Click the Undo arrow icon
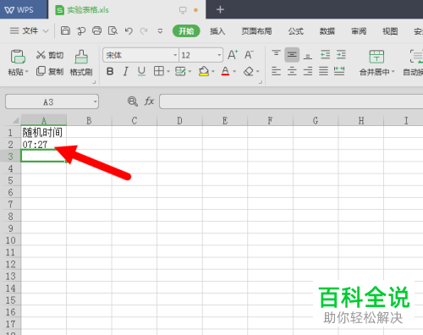 click(129, 30)
